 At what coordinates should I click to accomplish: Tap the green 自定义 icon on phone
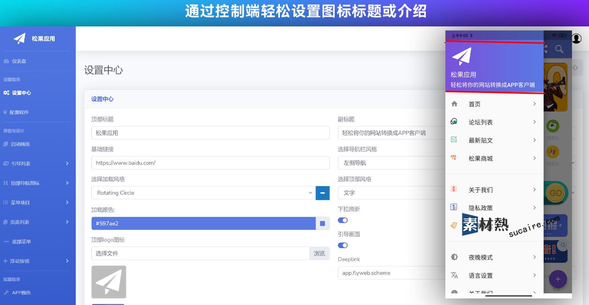pyautogui.click(x=552, y=126)
